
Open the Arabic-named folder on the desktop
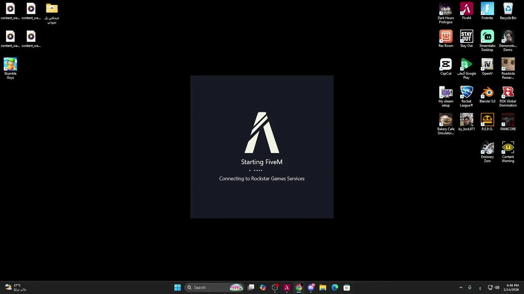point(52,13)
